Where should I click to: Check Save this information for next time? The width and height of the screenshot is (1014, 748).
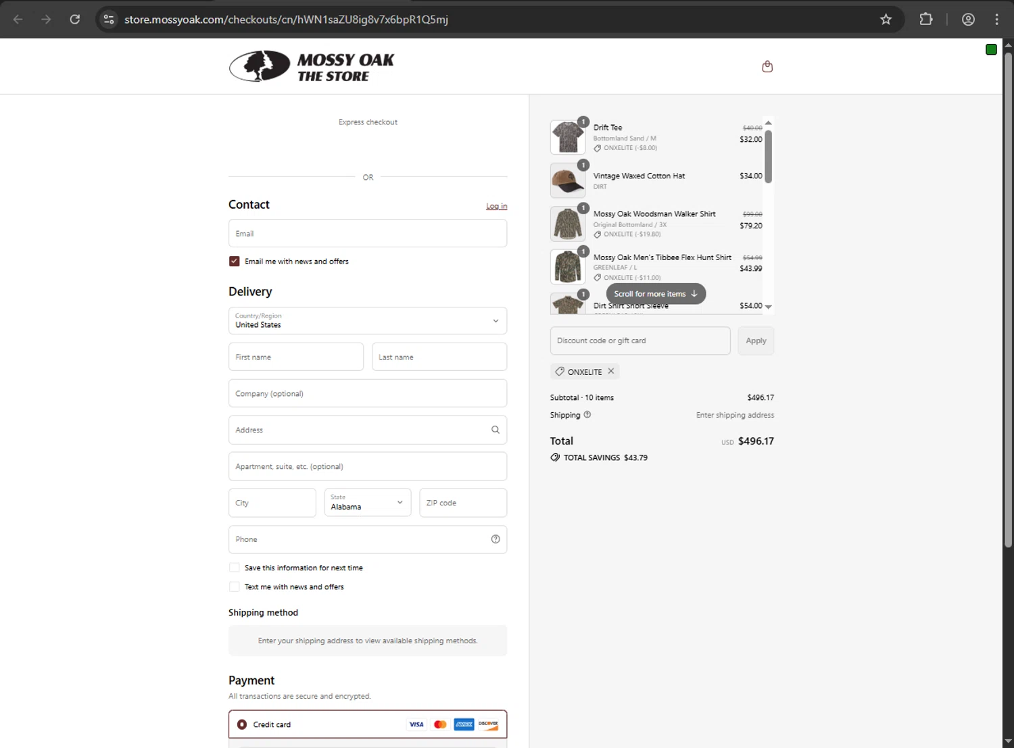pos(235,568)
